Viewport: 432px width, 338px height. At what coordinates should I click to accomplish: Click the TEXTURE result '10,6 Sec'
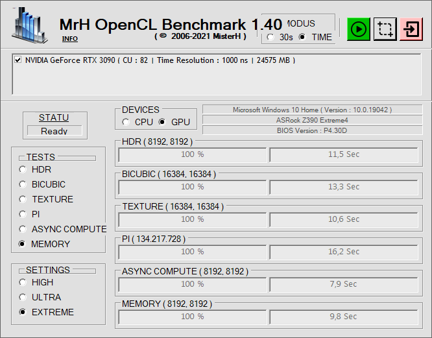click(x=344, y=219)
